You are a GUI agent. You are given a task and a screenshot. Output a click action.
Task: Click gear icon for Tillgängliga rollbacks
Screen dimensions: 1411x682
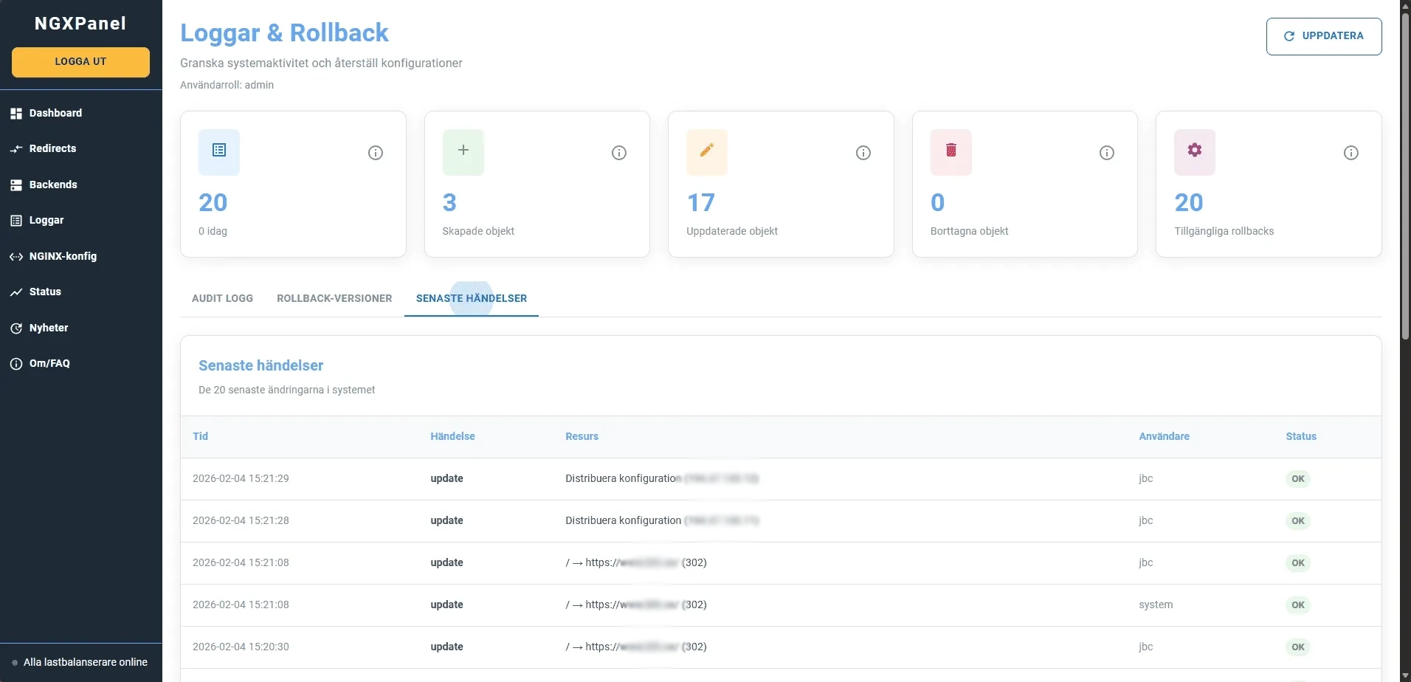click(1195, 151)
